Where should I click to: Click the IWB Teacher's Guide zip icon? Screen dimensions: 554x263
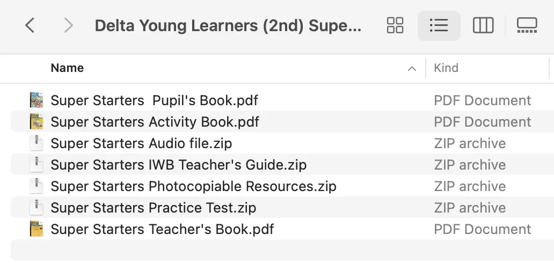pos(37,165)
